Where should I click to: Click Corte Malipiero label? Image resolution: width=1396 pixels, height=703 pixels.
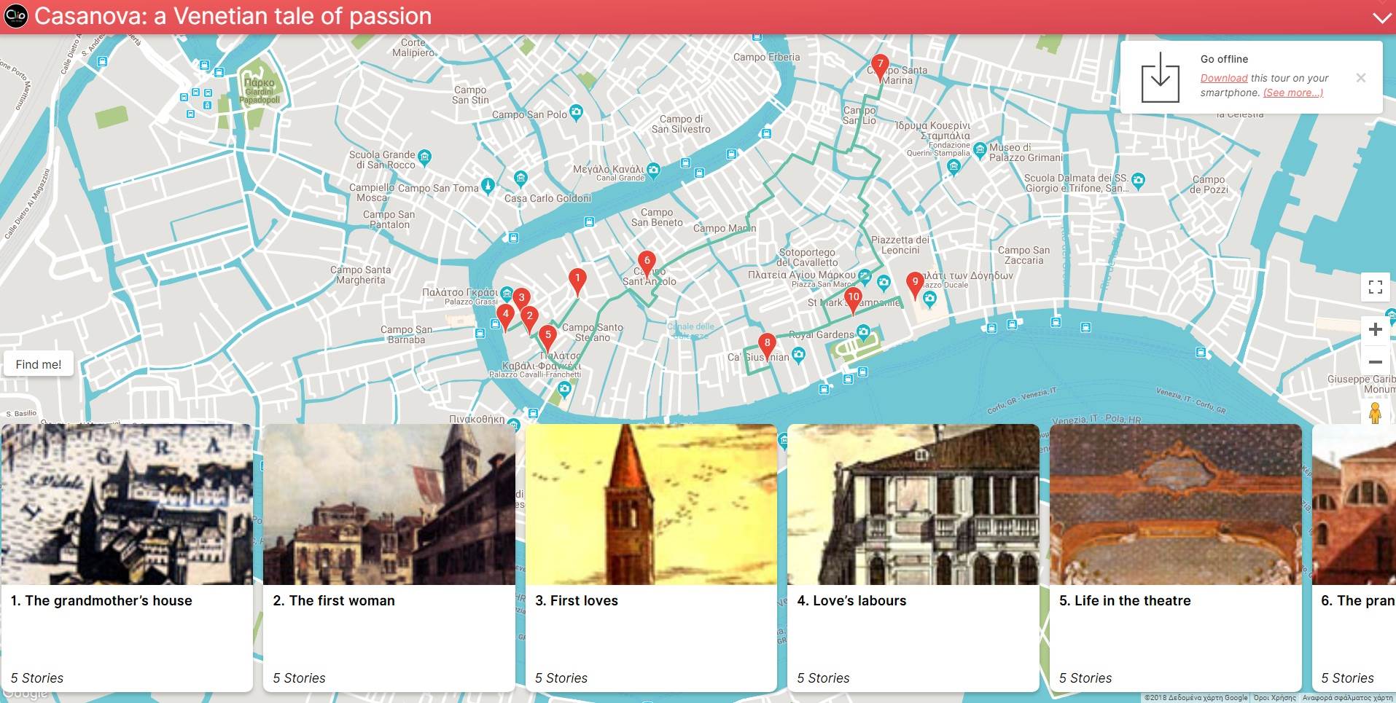point(413,47)
